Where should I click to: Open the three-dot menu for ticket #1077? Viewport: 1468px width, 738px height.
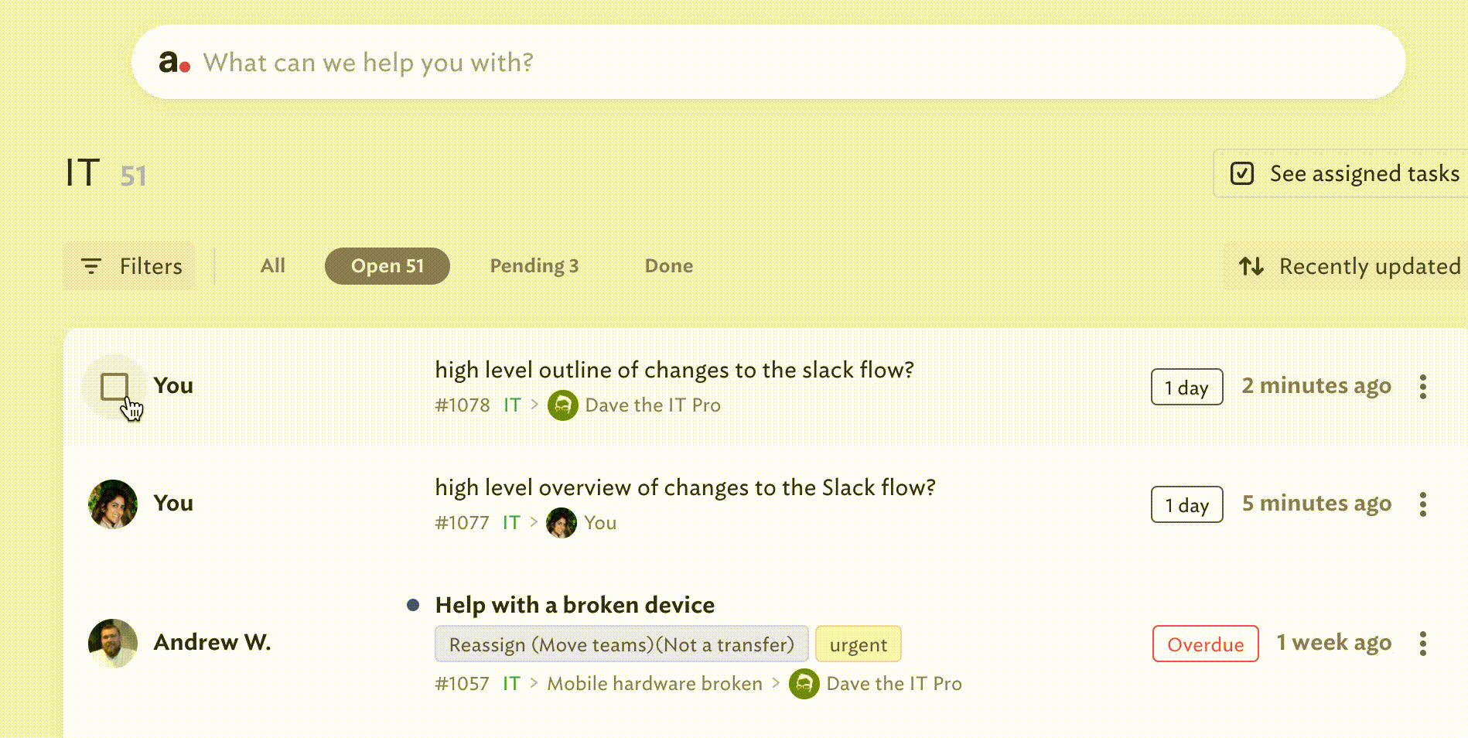[x=1422, y=504]
